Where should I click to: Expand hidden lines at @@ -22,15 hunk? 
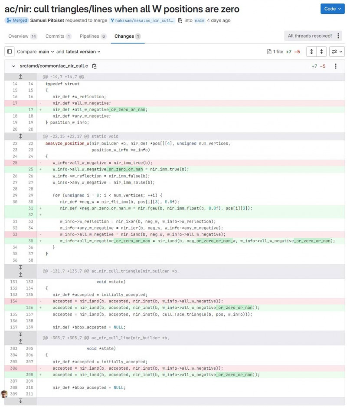pyautogui.click(x=20, y=136)
